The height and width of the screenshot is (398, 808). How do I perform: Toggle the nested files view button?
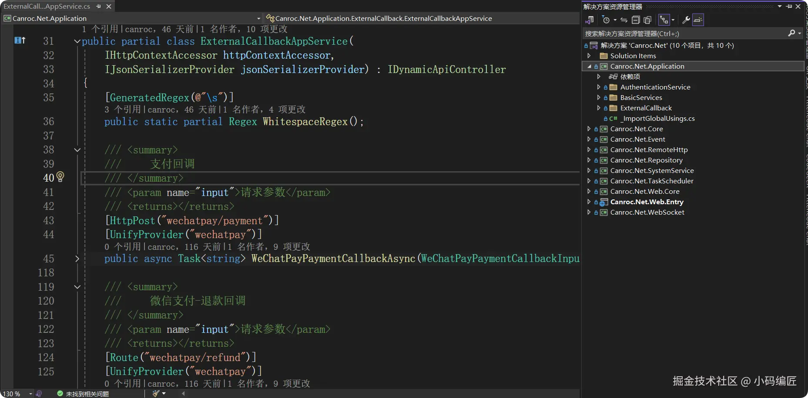[664, 20]
